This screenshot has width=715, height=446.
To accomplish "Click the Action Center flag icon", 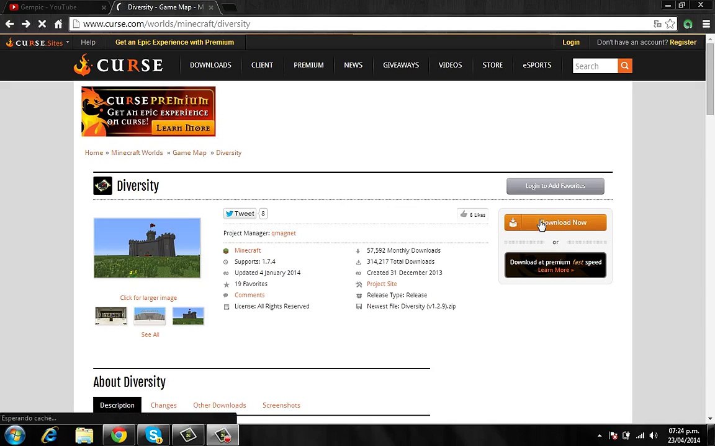I will 613,435.
